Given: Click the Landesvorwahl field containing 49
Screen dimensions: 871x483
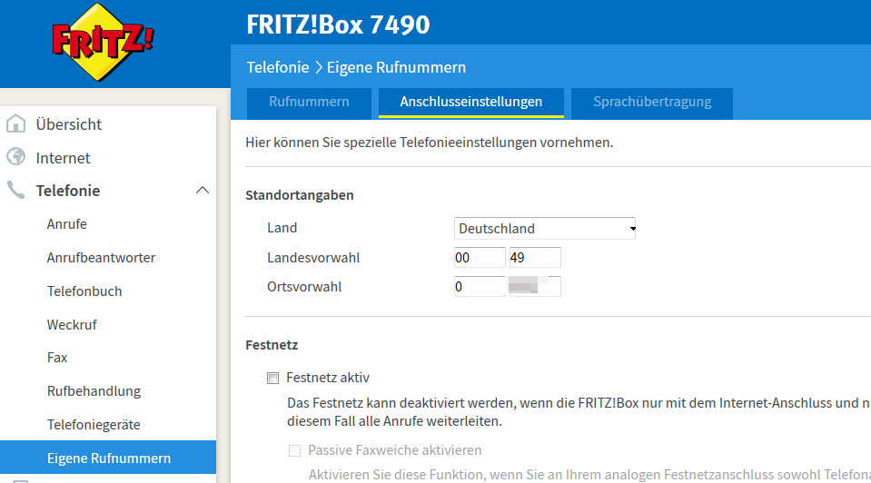Looking at the screenshot, I should click(534, 258).
